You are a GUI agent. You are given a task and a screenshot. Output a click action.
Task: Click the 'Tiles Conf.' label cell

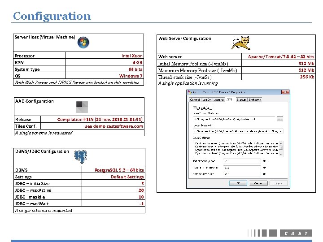click(27, 126)
